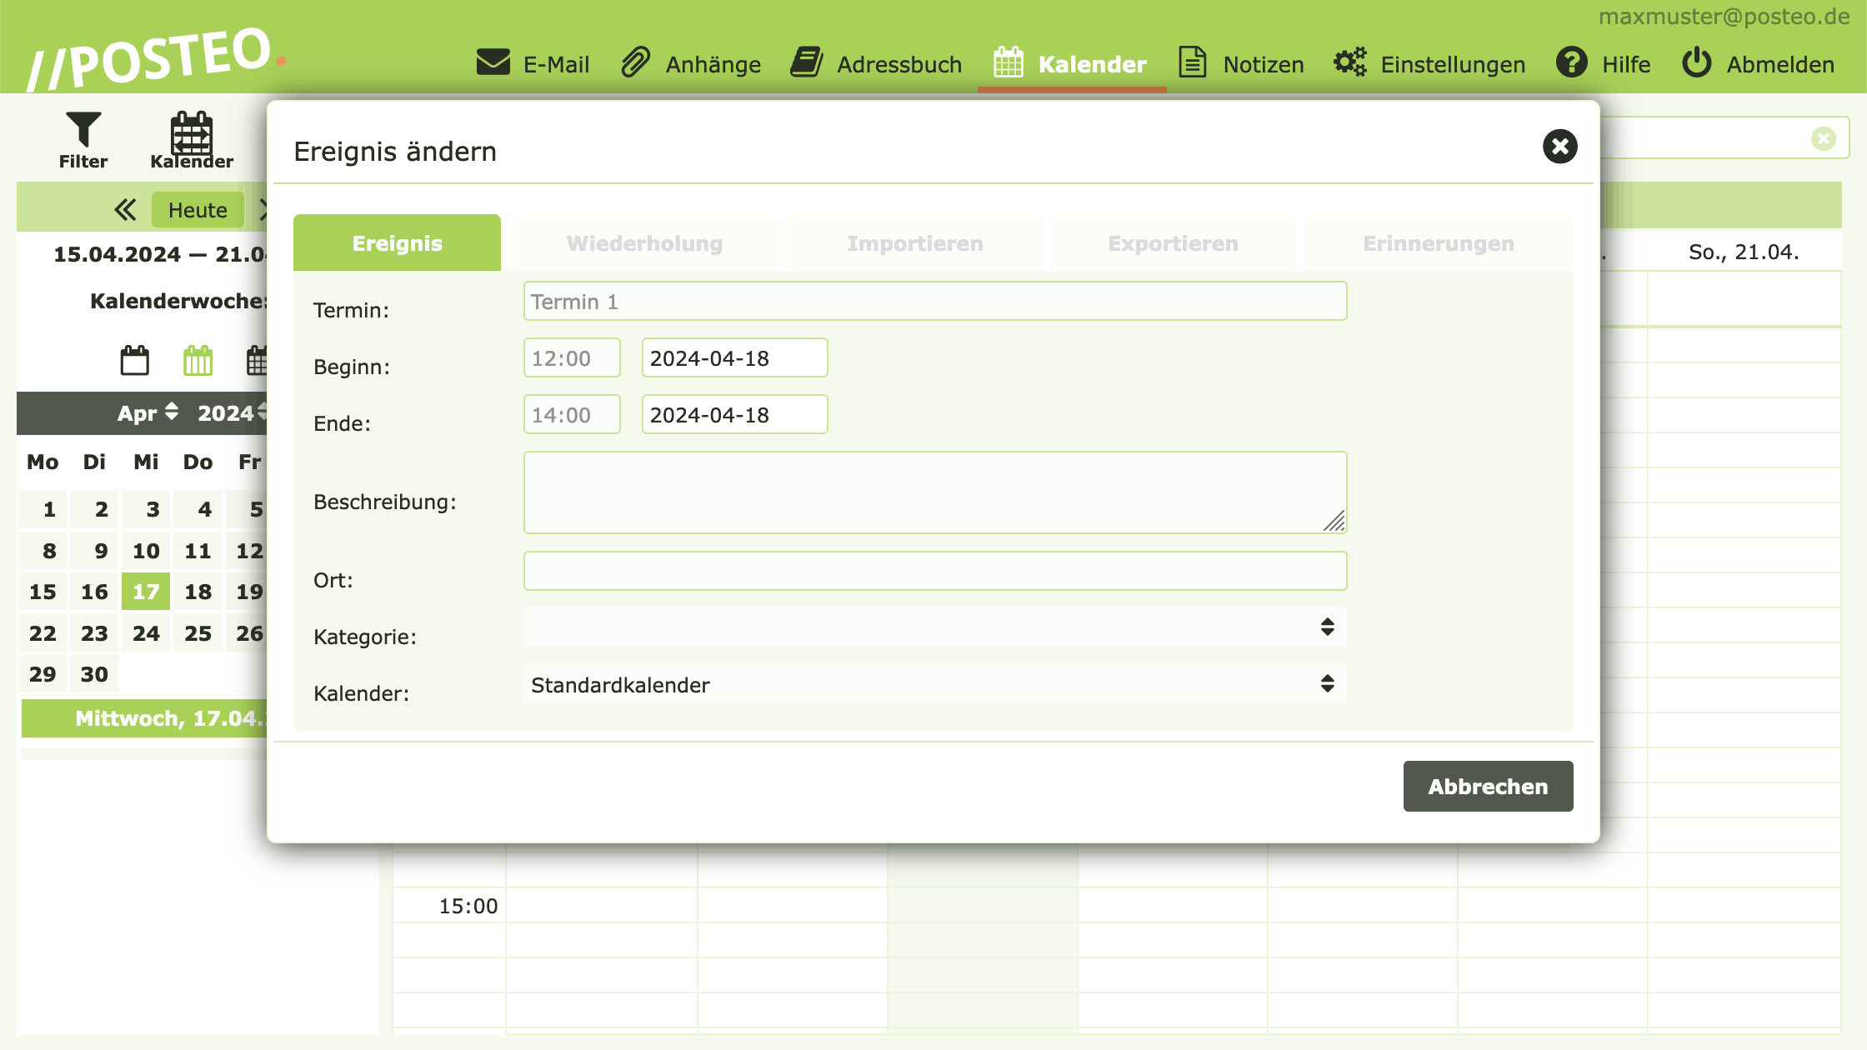Select day 18 in the mini calendar
This screenshot has width=1867, height=1050.
[198, 592]
